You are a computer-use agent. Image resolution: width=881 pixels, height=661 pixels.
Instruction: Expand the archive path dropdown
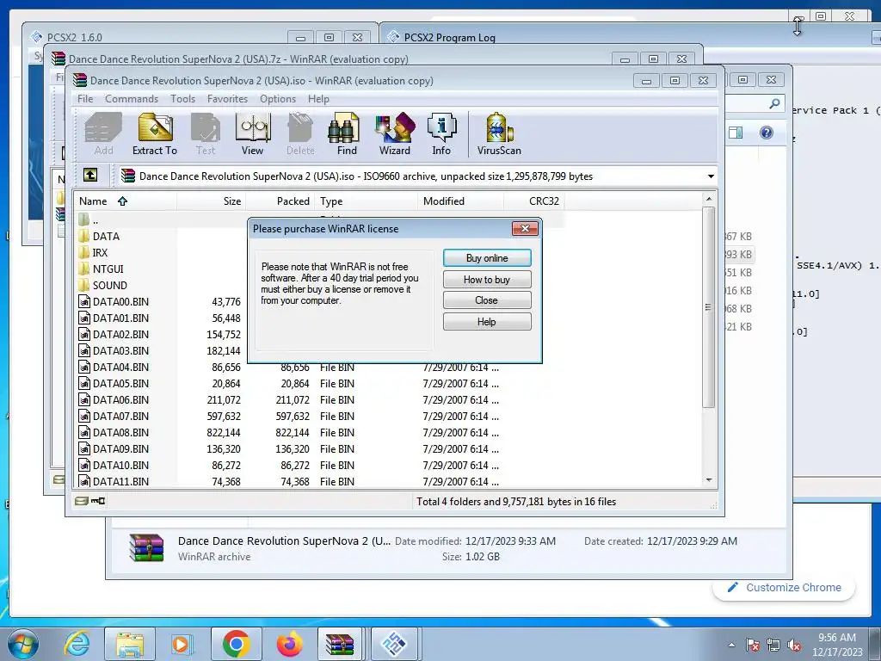711,176
